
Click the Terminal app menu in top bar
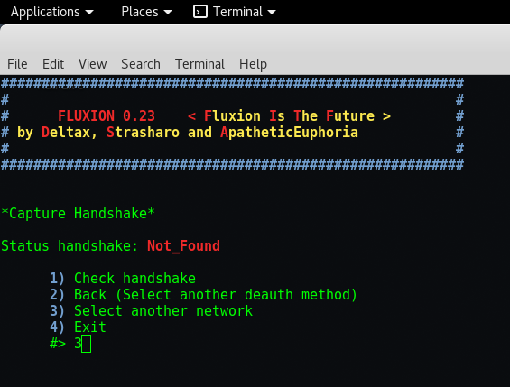235,12
